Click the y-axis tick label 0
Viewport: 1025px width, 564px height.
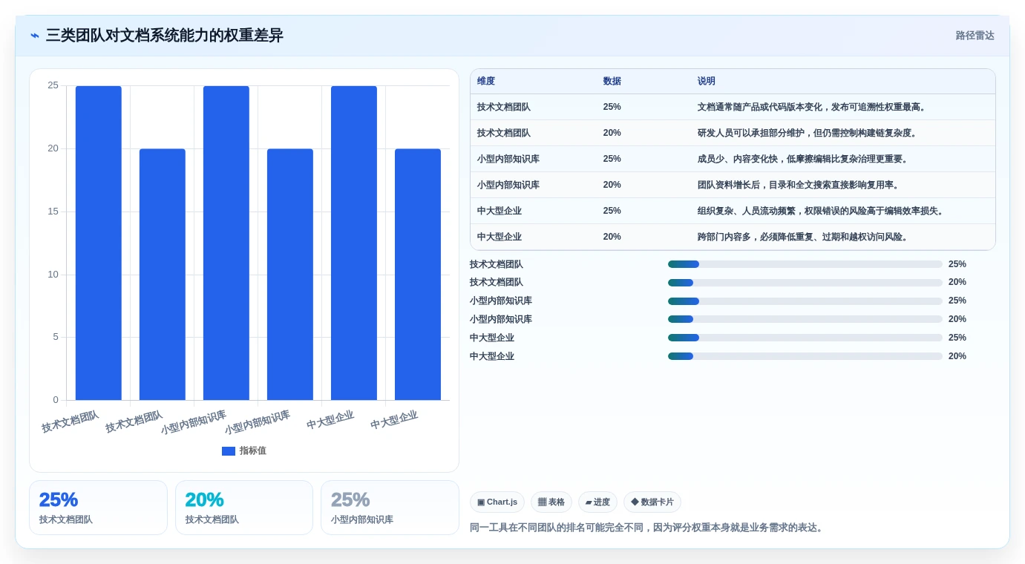tap(56, 400)
